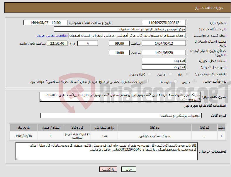This screenshot has height=177, width=231.
Task: Click the سینک اسکراب جراحی table cell
Action: coord(155,136)
